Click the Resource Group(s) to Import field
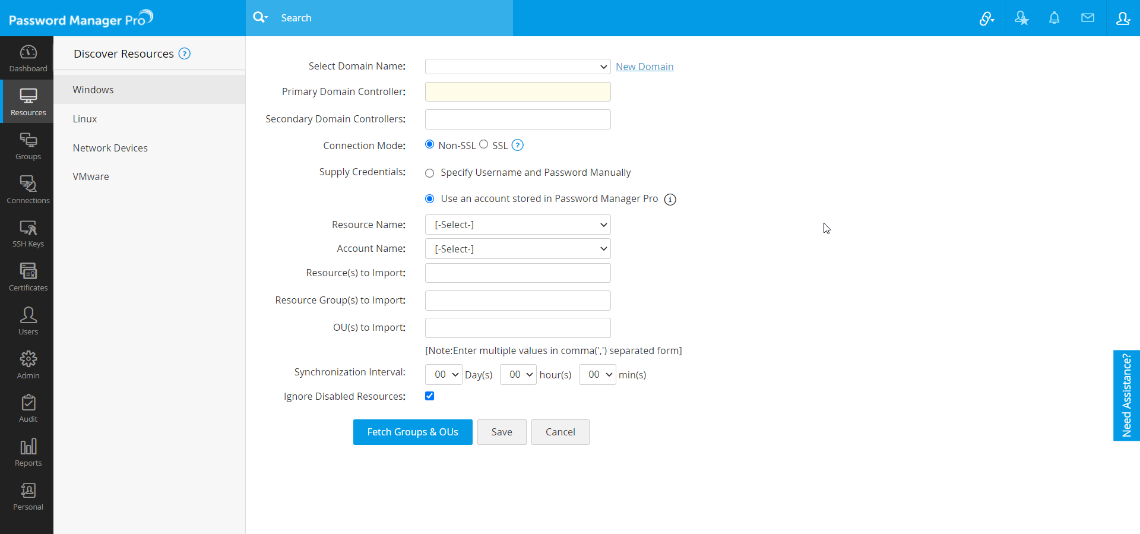 coord(518,301)
